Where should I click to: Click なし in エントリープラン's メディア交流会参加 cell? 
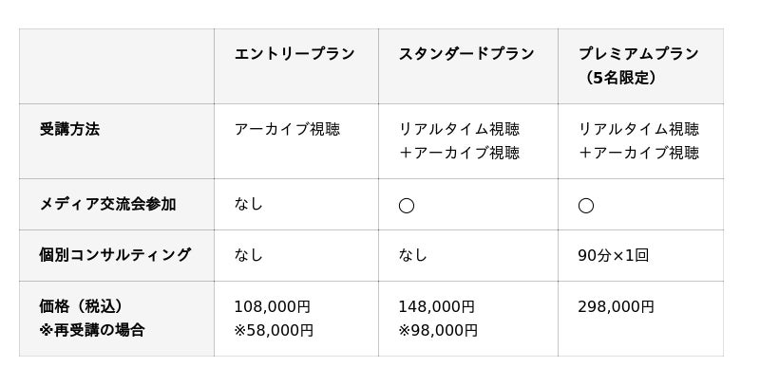click(x=249, y=204)
